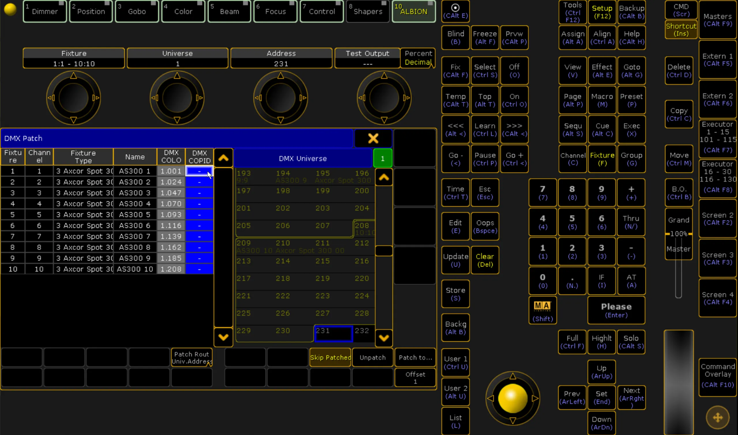Viewport: 738px width, 435px height.
Task: Open Patch Rout Univ.Address dropdown
Action: pyautogui.click(x=192, y=358)
